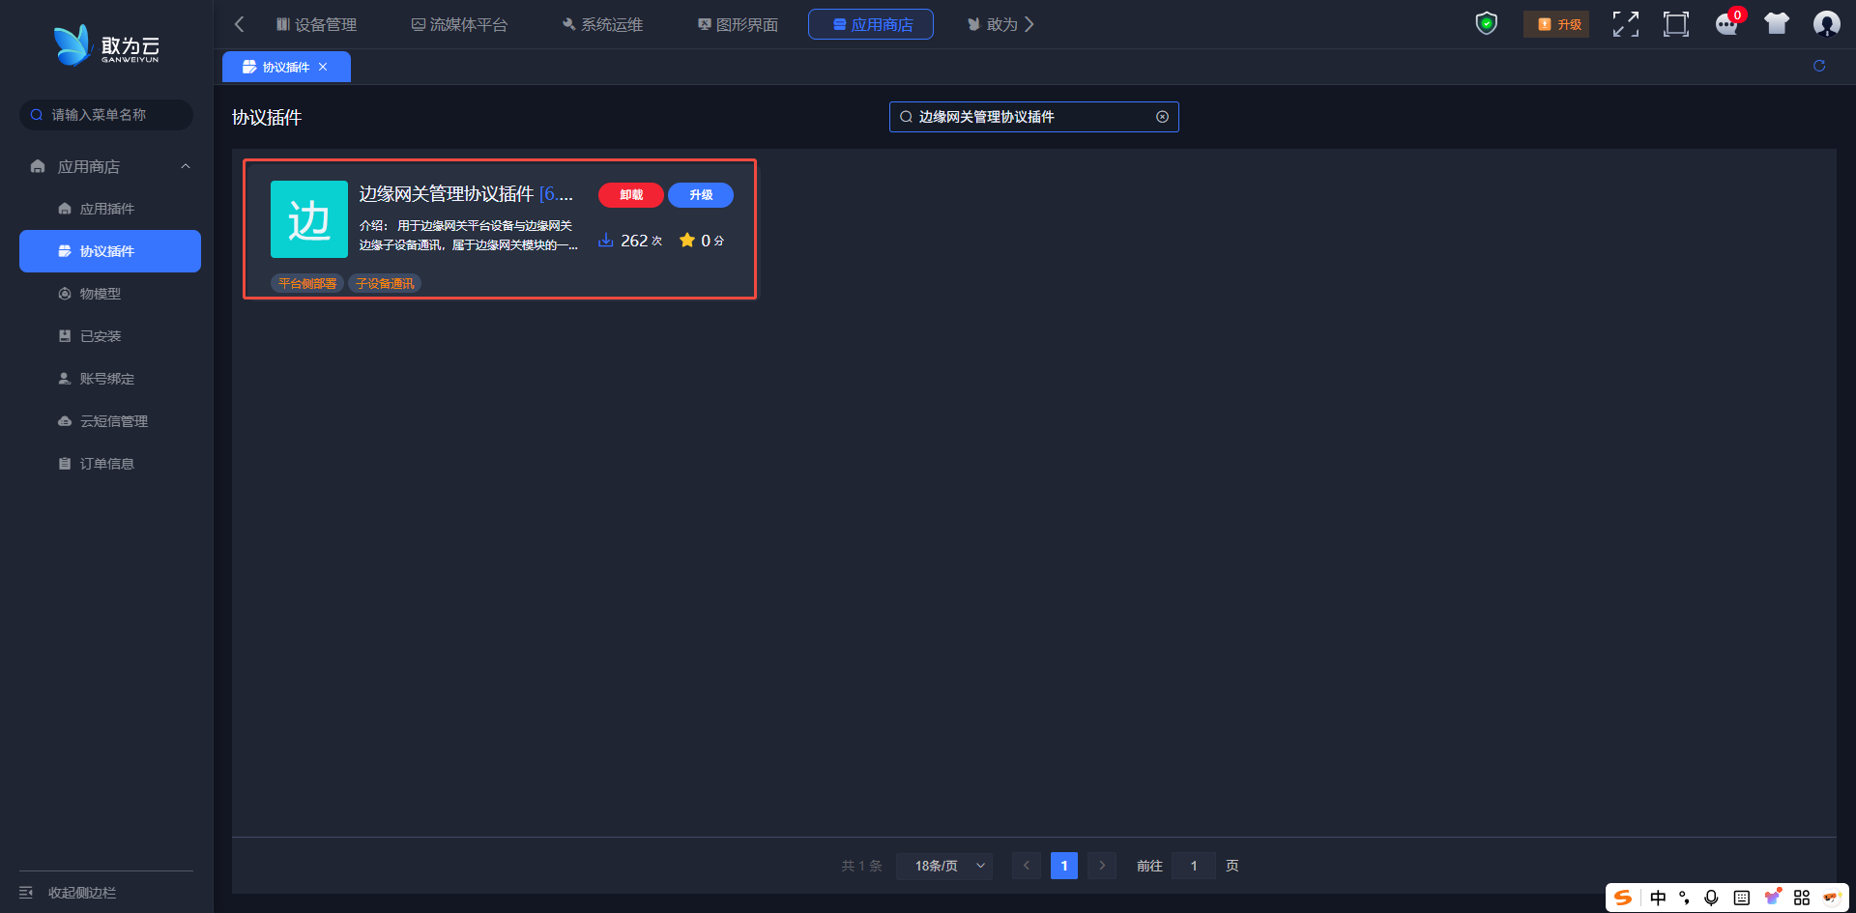1856x913 pixels.
Task: Click the 平台侧部署 tag
Action: pos(307,283)
